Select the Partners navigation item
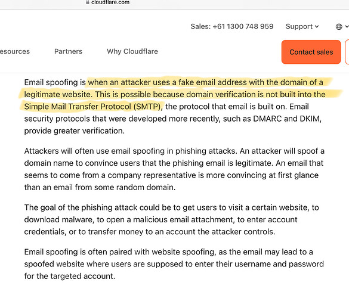The image size is (349, 298). tap(68, 51)
